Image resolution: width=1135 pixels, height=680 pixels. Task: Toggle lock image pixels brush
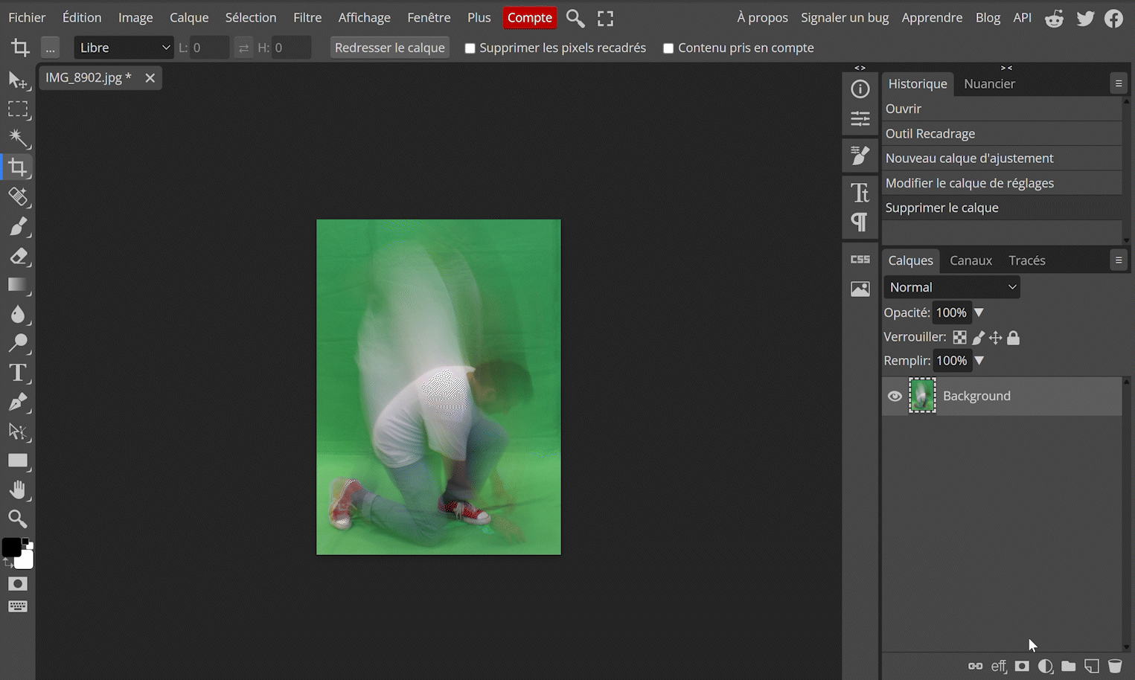pyautogui.click(x=979, y=338)
